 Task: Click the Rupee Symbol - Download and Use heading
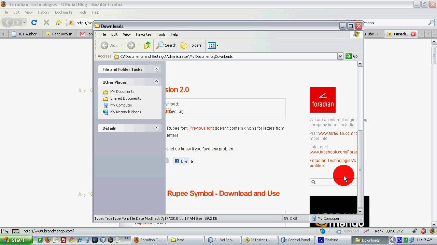[223, 193]
